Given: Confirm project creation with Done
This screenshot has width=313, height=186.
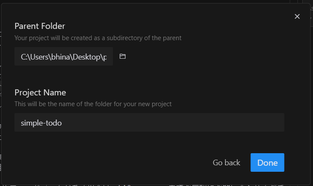Looking at the screenshot, I should [267, 163].
